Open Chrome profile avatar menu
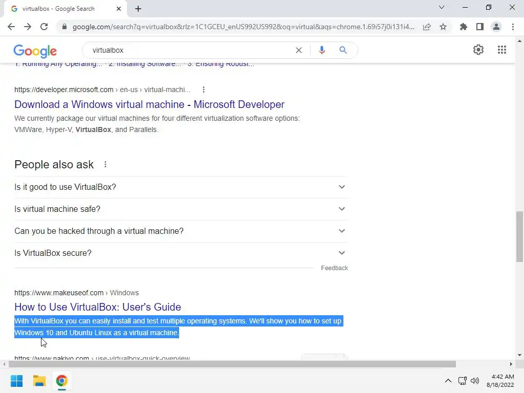524x393 pixels. [x=496, y=27]
